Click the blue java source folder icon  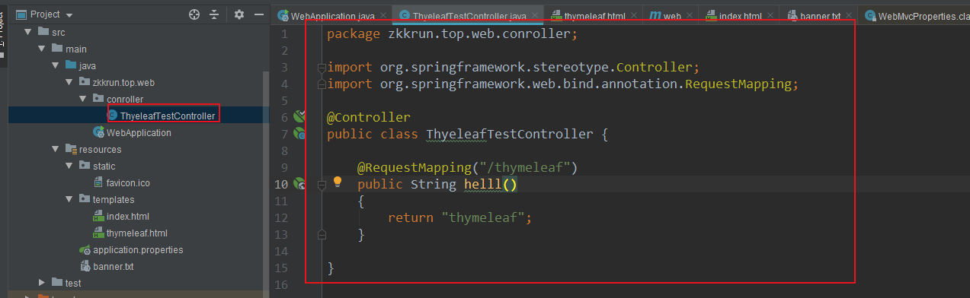coord(71,65)
